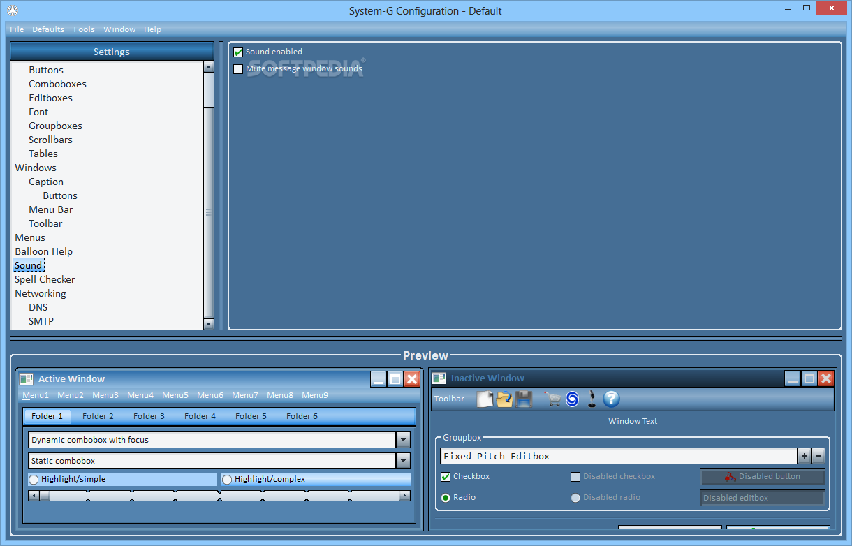
Task: Click the shopping cart toolbar icon
Action: point(553,399)
